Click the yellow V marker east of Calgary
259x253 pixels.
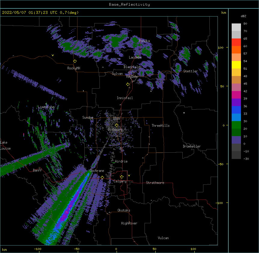pos(129,175)
